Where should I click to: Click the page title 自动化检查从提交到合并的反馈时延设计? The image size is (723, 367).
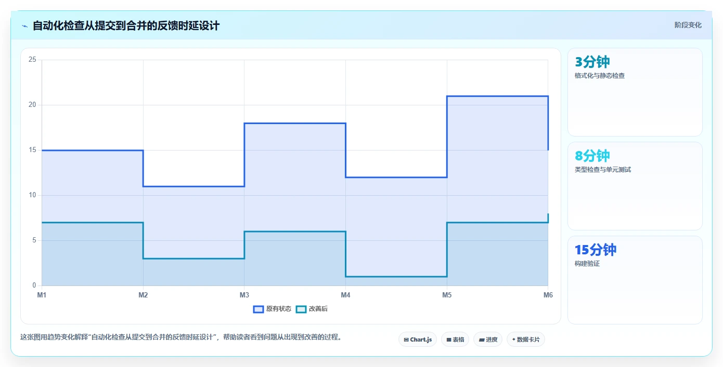126,25
